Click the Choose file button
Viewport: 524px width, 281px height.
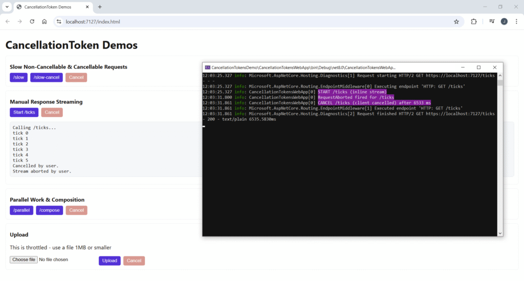coord(24,260)
